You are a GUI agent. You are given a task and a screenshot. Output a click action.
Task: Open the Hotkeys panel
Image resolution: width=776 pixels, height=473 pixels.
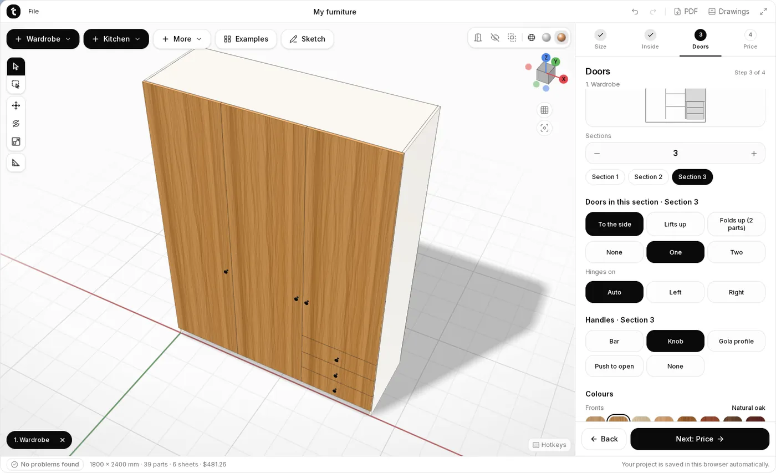(549, 445)
